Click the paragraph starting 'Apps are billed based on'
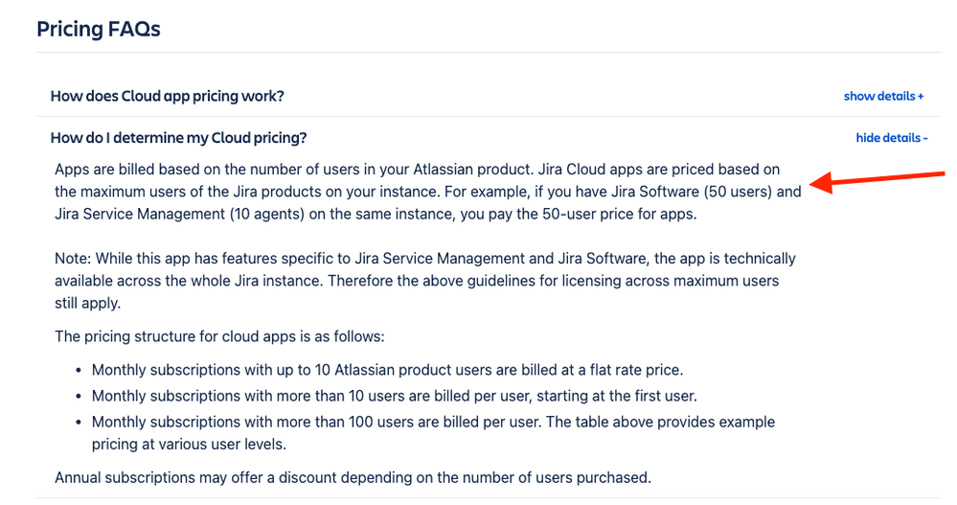This screenshot has height=505, width=957. 428,192
